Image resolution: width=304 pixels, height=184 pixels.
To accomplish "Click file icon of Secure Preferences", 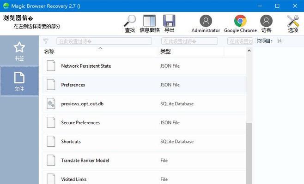I will point(51,123).
